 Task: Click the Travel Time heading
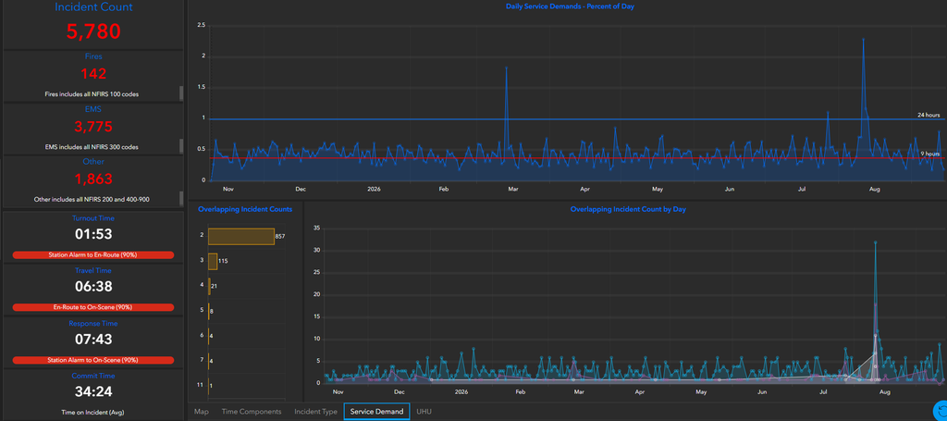click(93, 270)
